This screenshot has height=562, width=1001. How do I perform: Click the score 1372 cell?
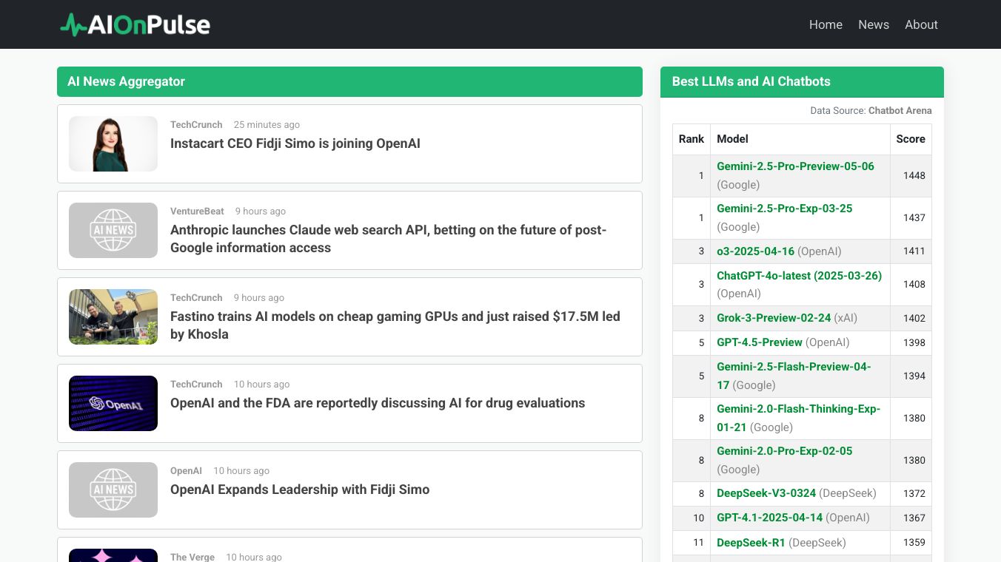pyautogui.click(x=911, y=493)
